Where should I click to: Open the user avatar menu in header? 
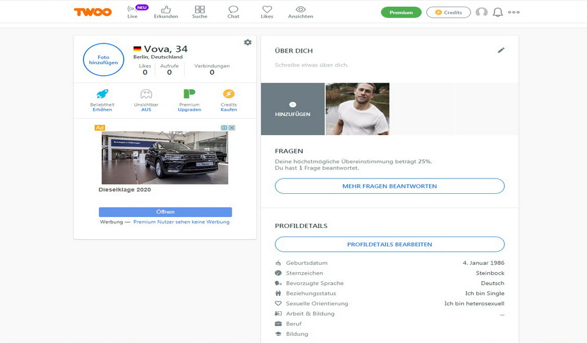tap(482, 12)
